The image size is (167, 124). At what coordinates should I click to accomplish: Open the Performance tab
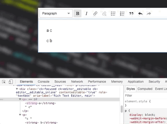(x=97, y=81)
